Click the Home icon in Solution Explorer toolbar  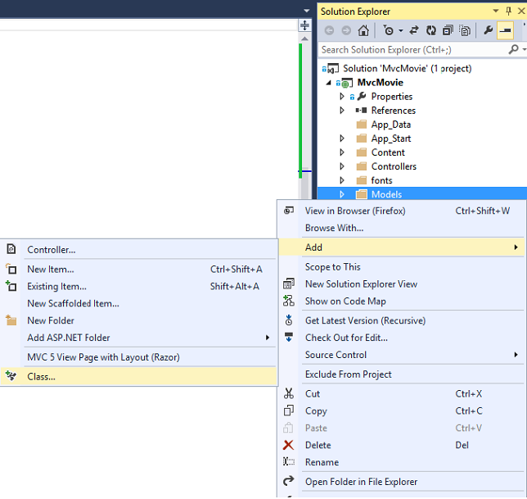tap(363, 30)
